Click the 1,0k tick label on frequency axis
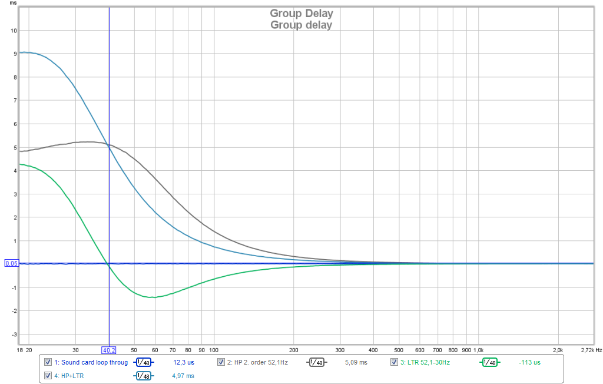Image resolution: width=603 pixels, height=384 pixels. point(478,350)
